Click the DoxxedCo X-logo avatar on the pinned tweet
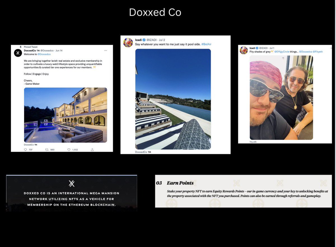The height and width of the screenshot is (247, 336). [x=18, y=53]
